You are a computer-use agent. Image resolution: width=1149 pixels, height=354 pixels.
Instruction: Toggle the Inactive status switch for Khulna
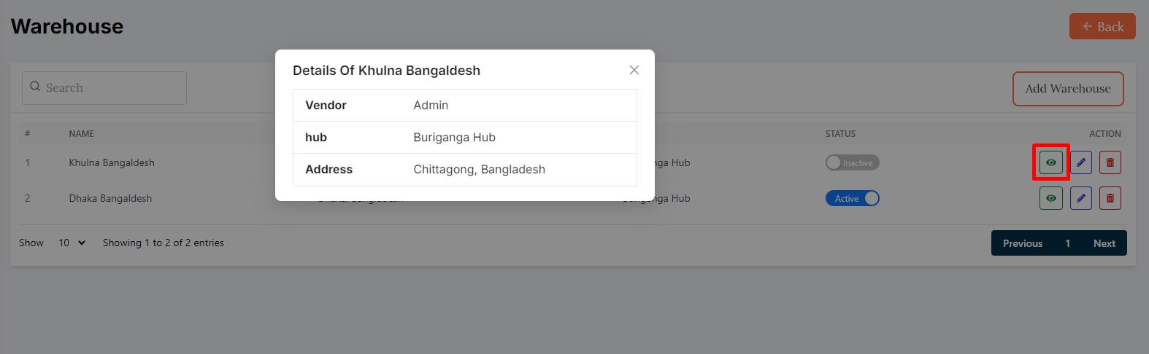pos(852,162)
